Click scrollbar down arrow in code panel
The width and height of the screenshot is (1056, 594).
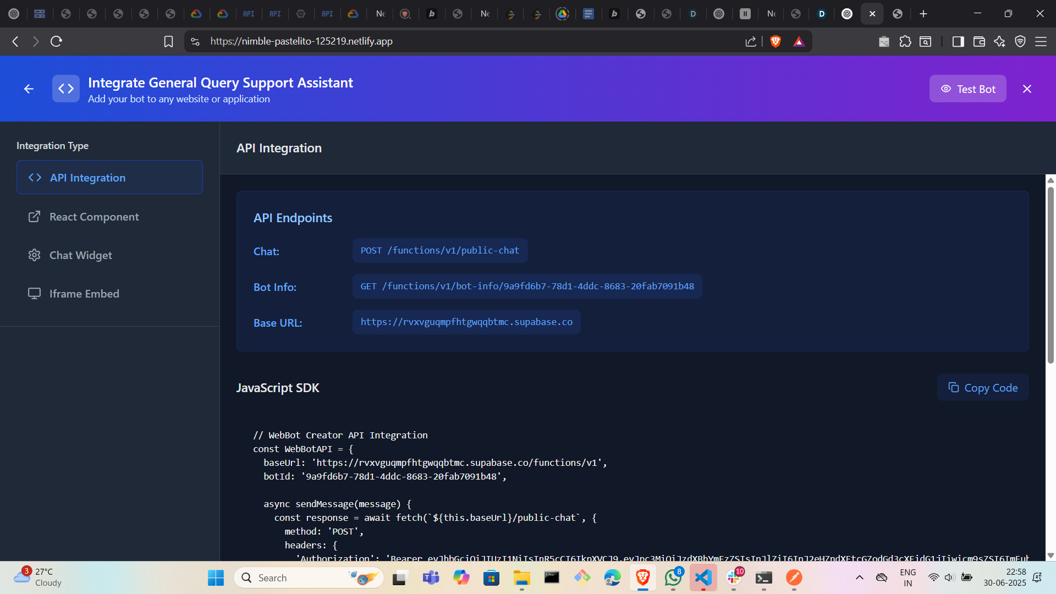pyautogui.click(x=1050, y=555)
